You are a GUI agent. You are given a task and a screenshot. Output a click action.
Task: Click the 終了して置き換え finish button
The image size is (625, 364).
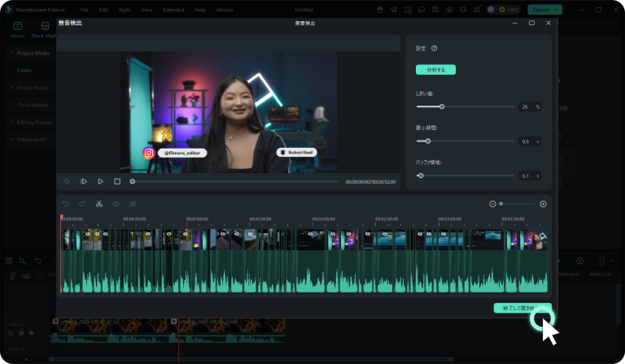(522, 308)
